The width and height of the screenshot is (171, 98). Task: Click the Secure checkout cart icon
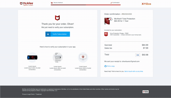click(x=52, y=3)
